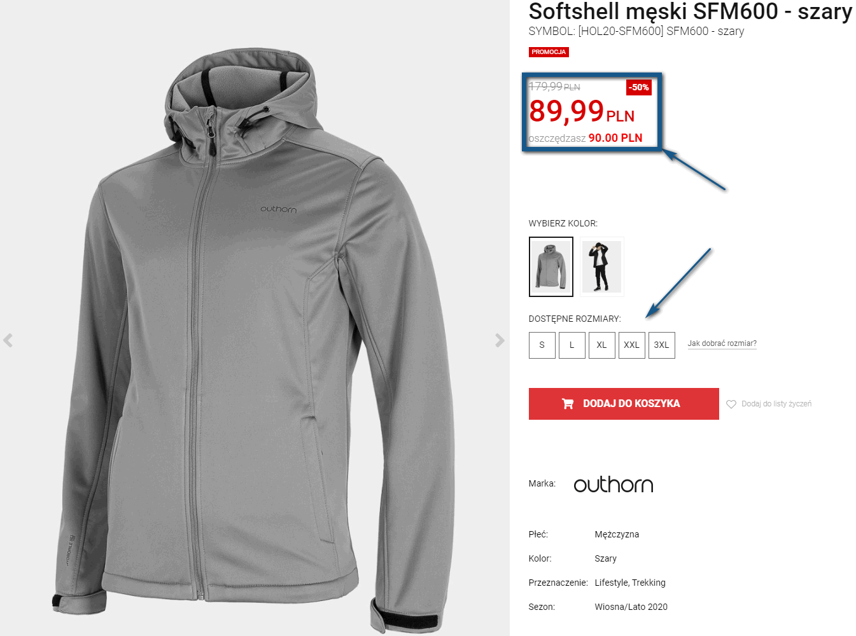Click the heart wishlist icon
The height and width of the screenshot is (636, 856).
[731, 404]
